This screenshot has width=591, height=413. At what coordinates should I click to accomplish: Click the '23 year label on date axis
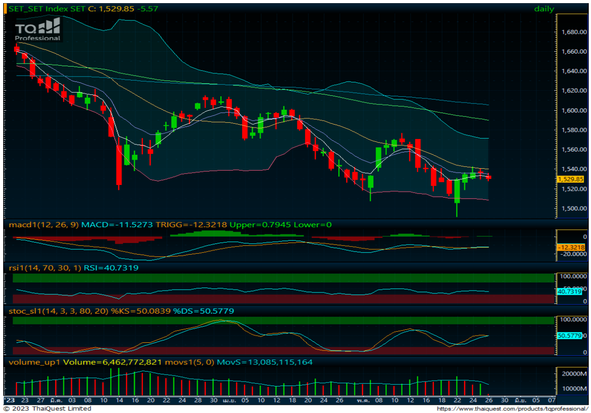pos(9,400)
